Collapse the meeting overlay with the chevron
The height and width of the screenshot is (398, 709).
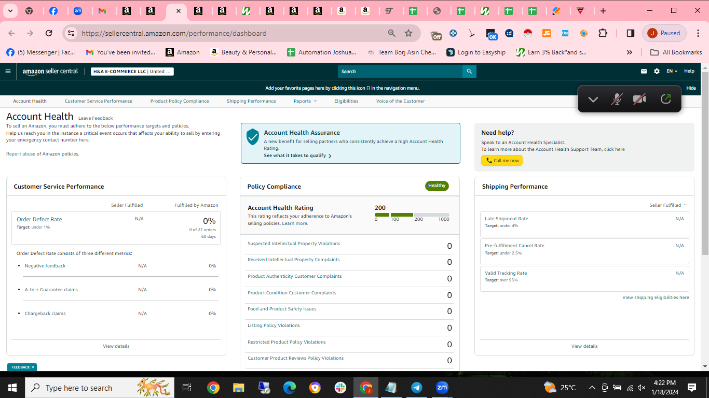tap(593, 99)
